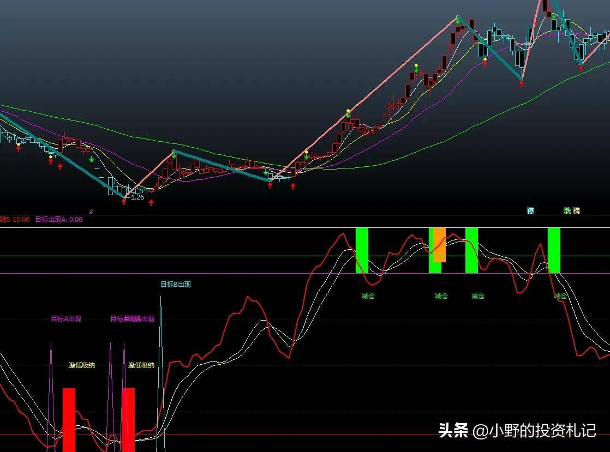610x452 pixels.
Task: Select the 目标出现A: 0.00 indicator readout
Action: click(x=59, y=220)
